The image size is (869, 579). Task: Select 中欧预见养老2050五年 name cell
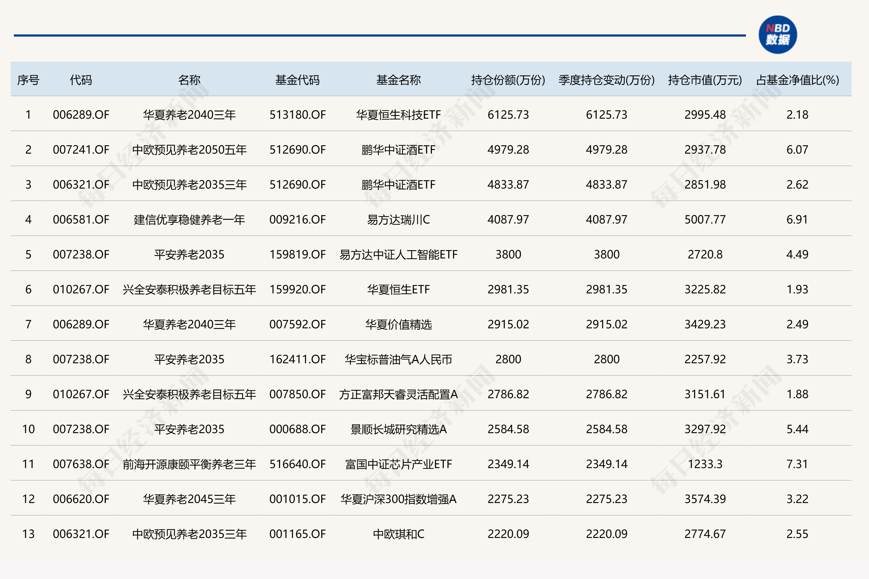pos(189,149)
